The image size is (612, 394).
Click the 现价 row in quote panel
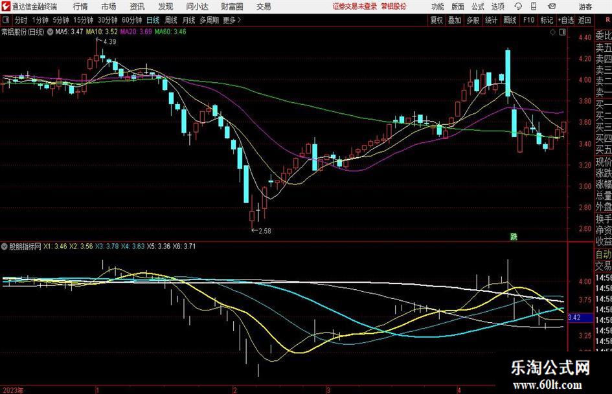[x=604, y=162]
